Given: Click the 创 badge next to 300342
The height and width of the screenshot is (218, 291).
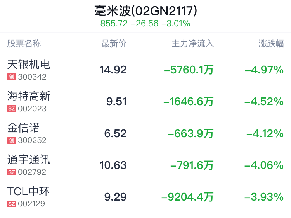Looking at the screenshot, I should pos(11,77).
